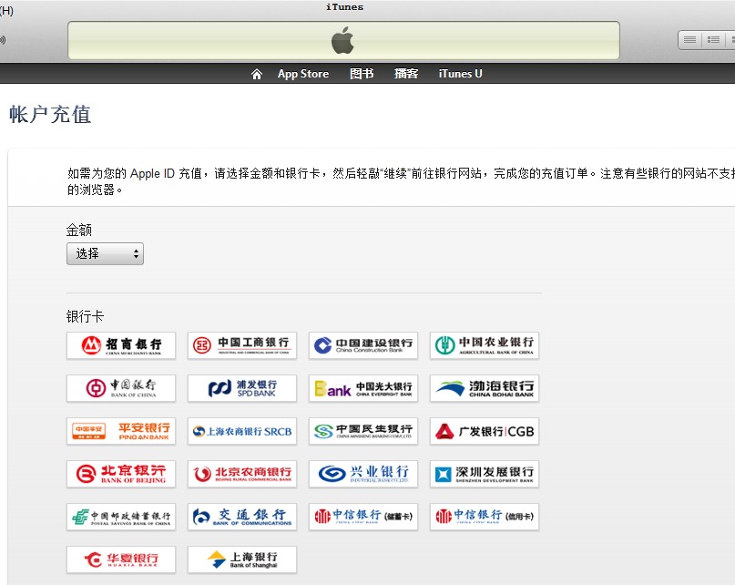Select China Merchants Bank logo

(121, 345)
